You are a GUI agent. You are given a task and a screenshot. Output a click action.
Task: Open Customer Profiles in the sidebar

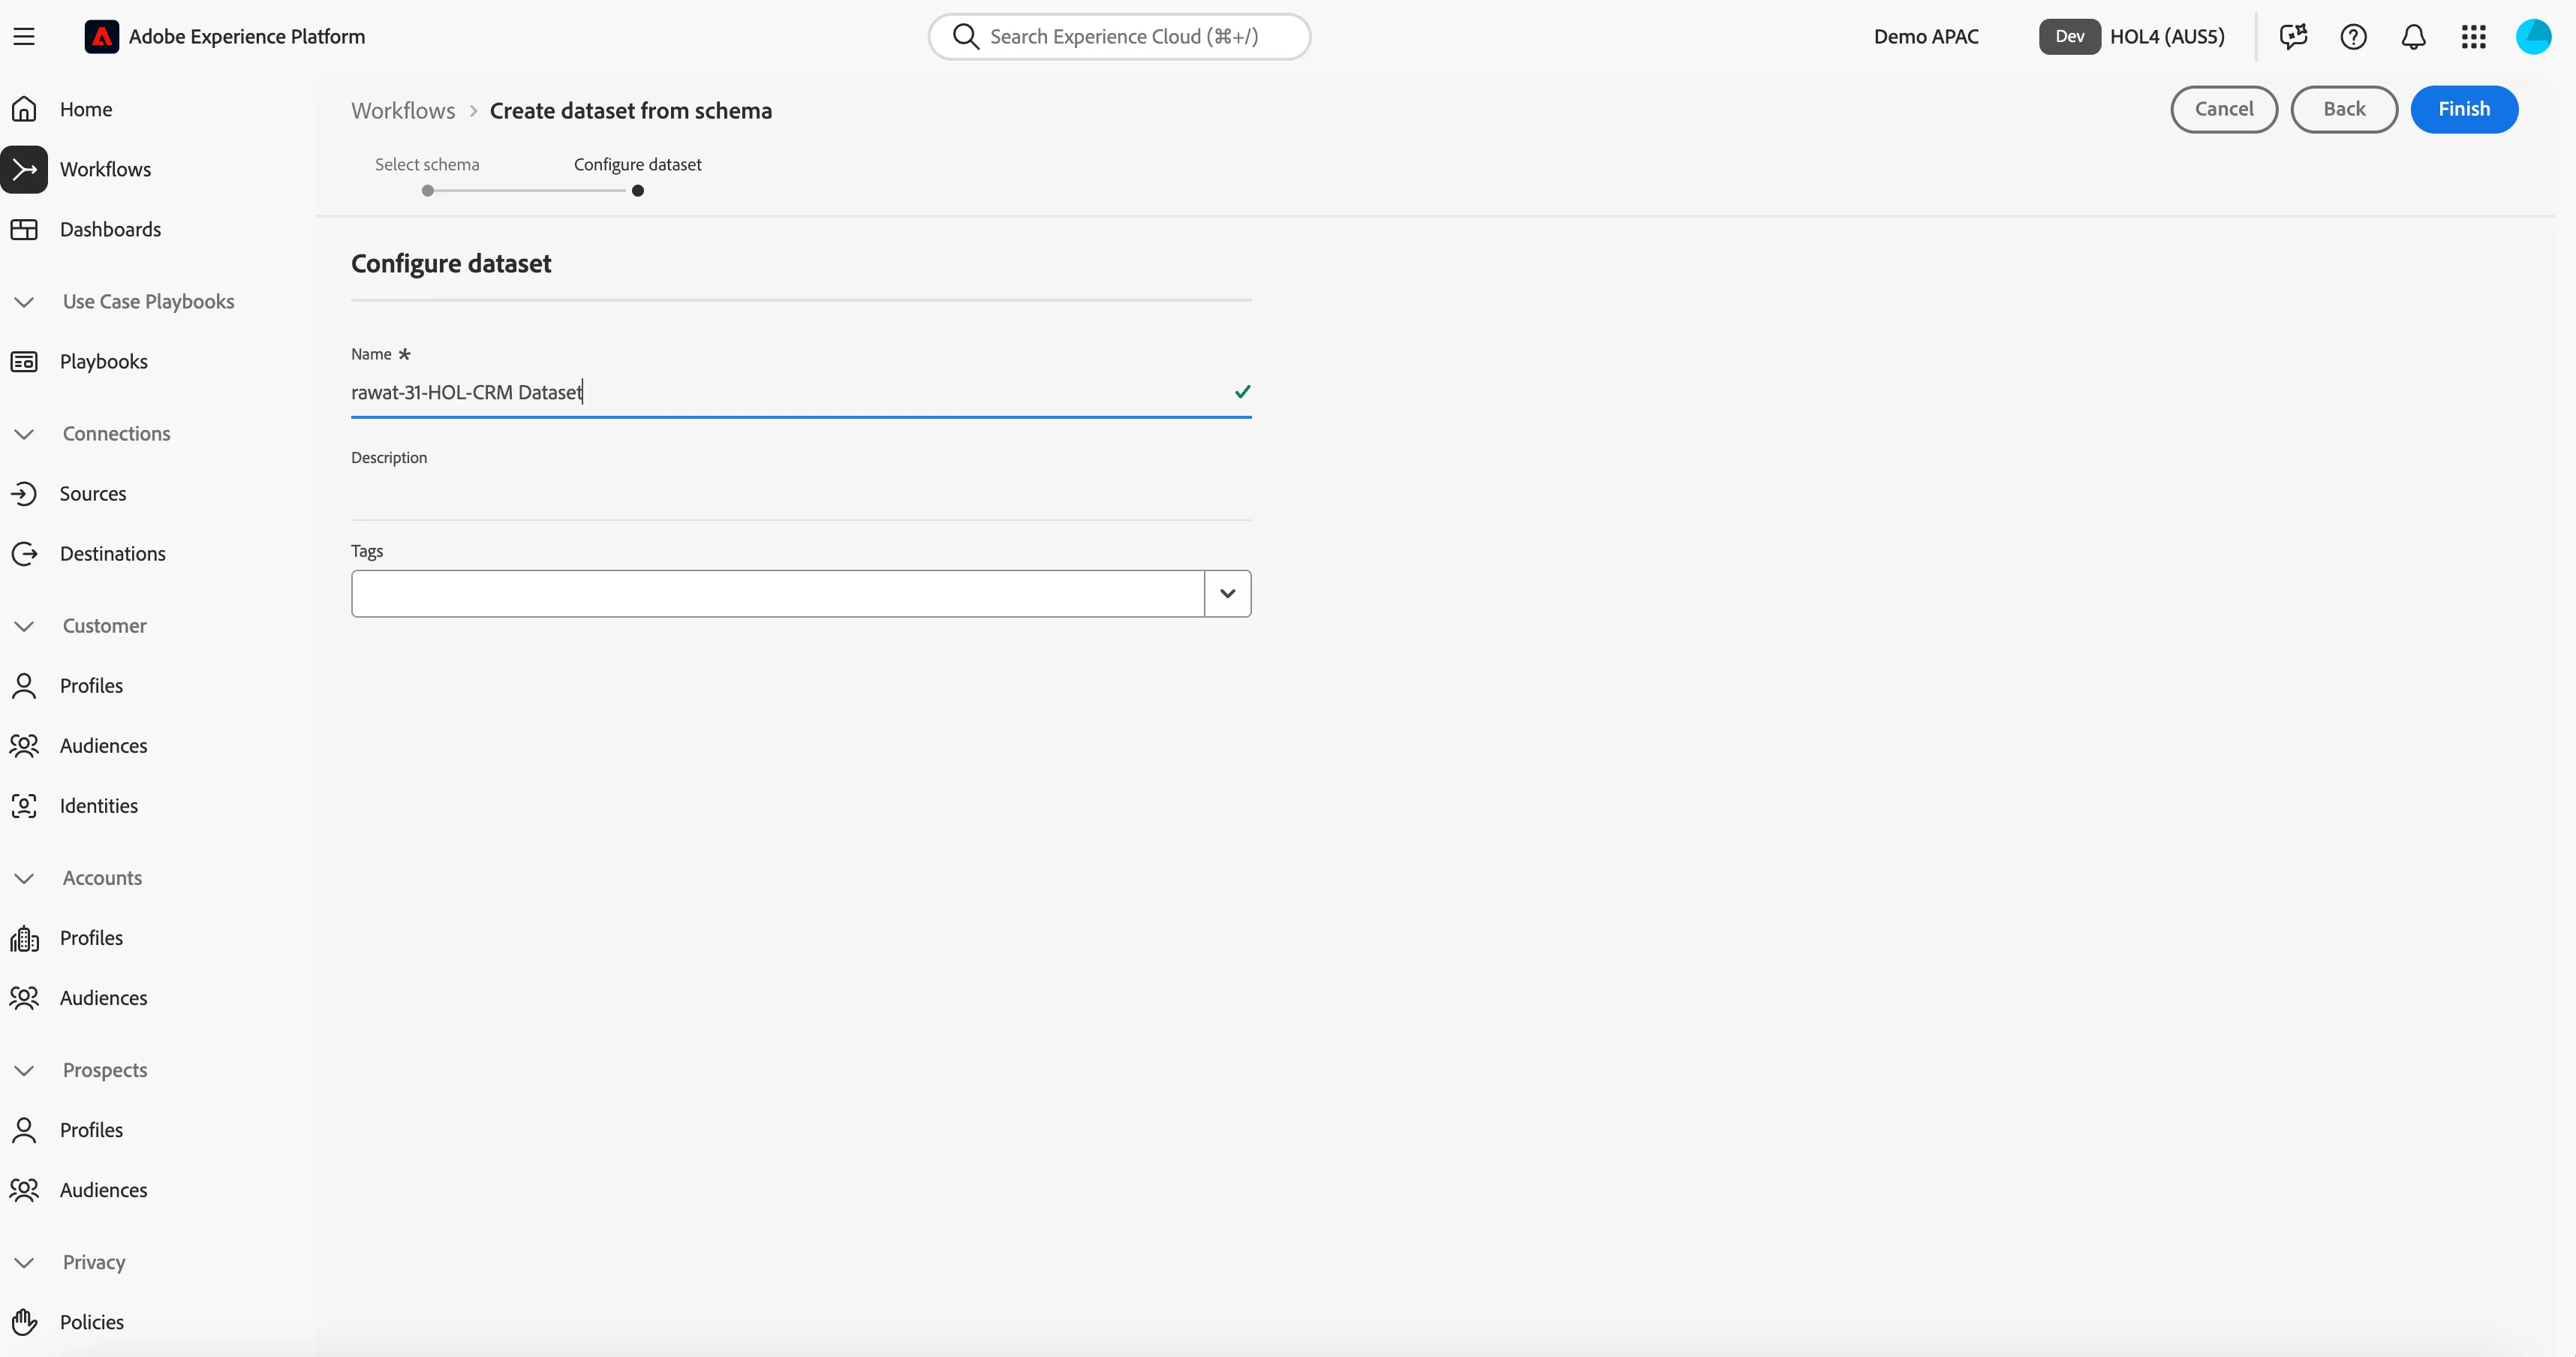(91, 685)
